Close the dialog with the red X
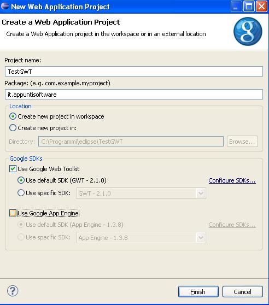This screenshot has height=305, width=269. tap(261, 7)
